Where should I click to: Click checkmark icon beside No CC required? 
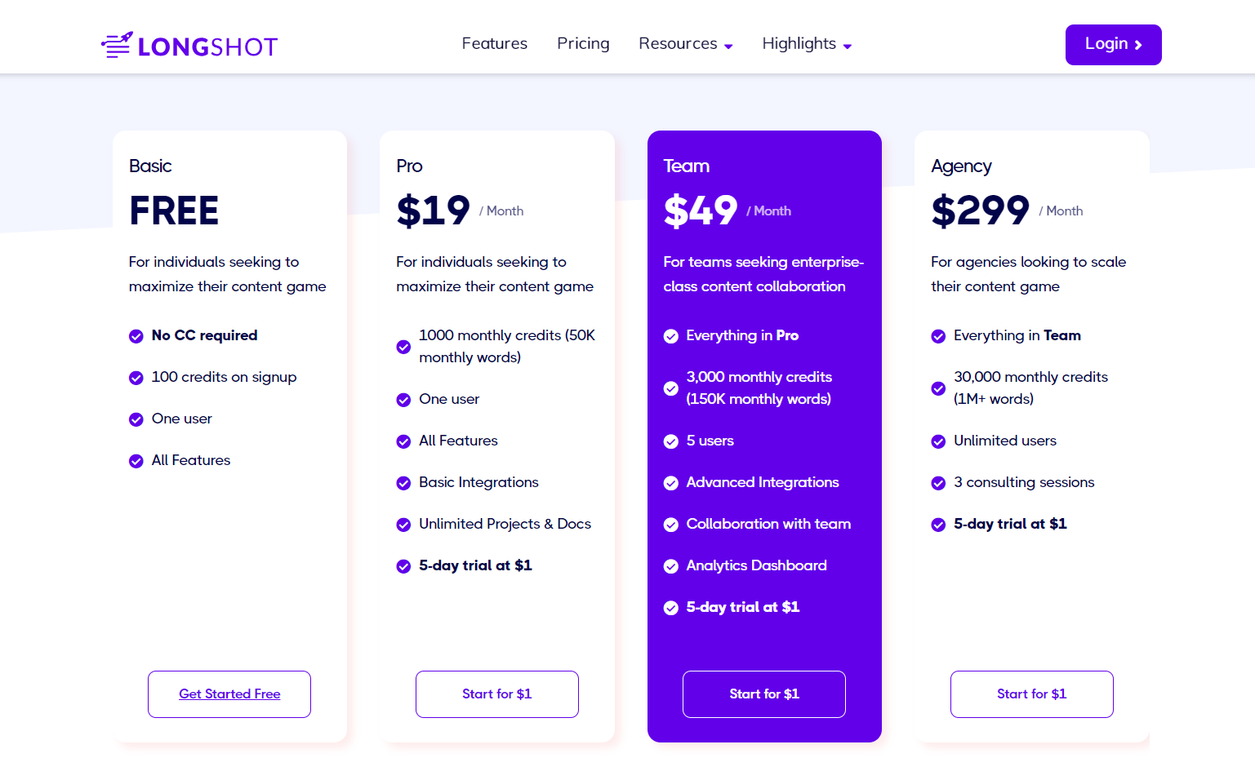[136, 336]
